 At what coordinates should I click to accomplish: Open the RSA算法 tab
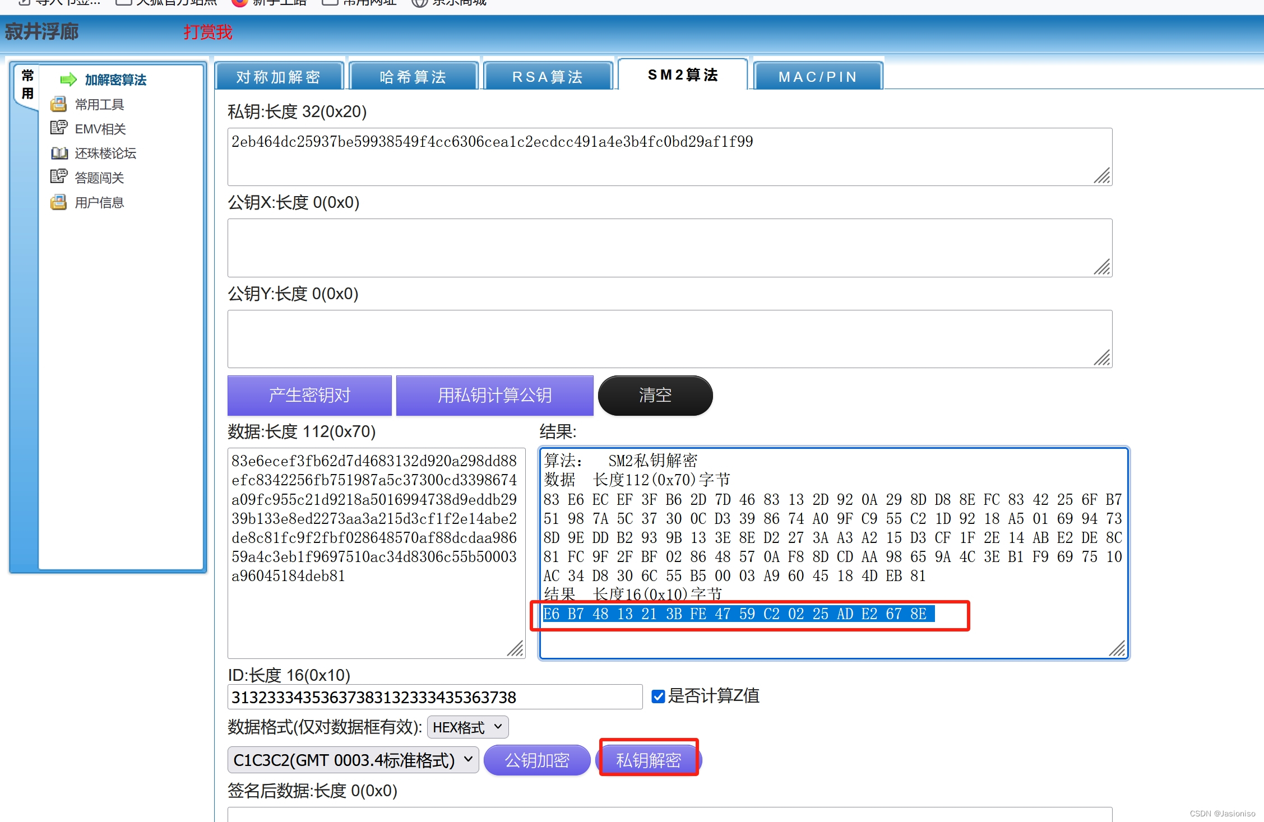548,77
